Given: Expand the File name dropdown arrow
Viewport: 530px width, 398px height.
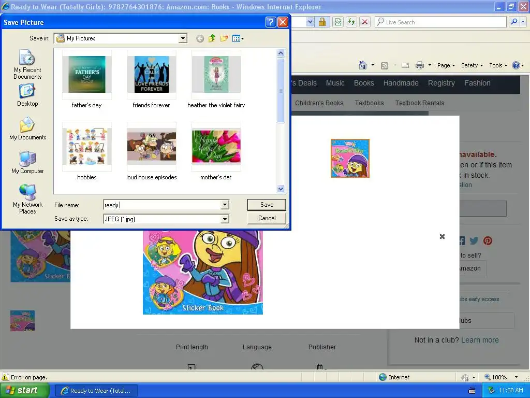Looking at the screenshot, I should (225, 205).
